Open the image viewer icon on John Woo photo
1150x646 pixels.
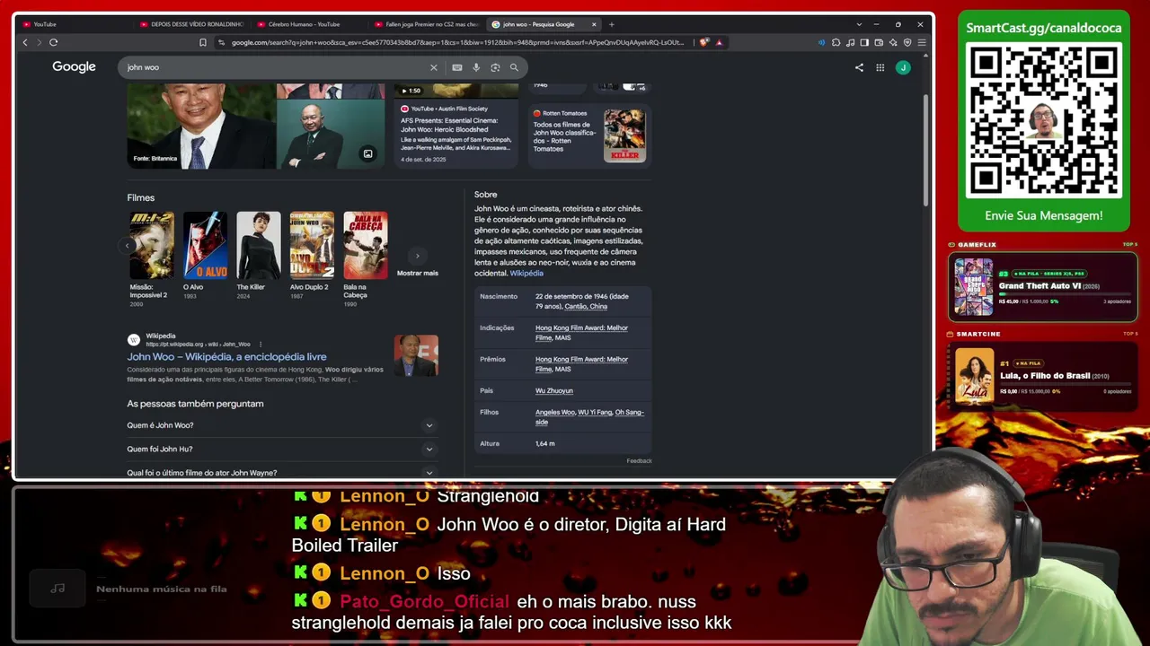(x=367, y=153)
